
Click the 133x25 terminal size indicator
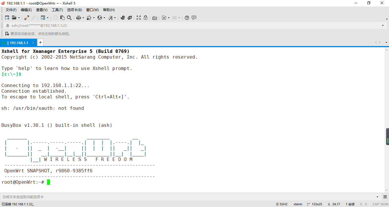[x=315, y=204]
